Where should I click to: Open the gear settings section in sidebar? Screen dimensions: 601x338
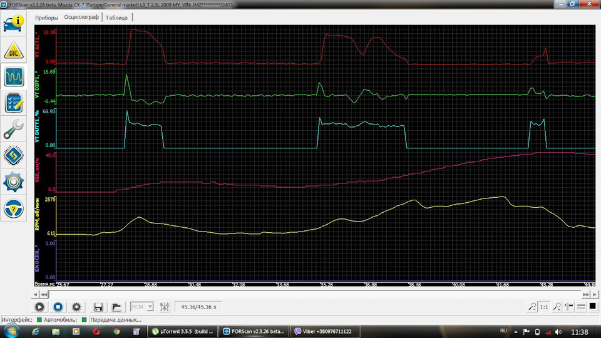click(x=14, y=182)
